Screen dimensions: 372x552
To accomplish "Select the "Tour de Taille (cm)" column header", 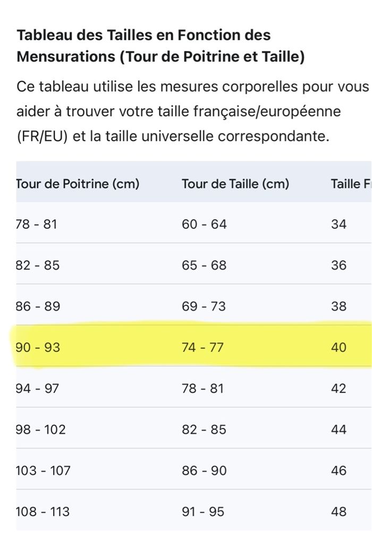I will (235, 184).
